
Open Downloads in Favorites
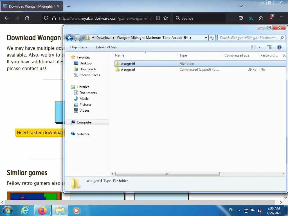pos(88,69)
